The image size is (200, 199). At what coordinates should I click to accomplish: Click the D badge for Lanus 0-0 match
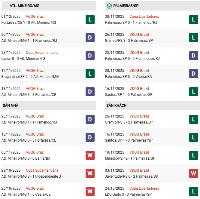pos(90,56)
